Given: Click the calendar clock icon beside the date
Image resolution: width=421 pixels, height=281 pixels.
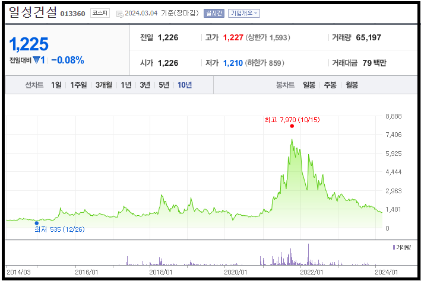Looking at the screenshot, I should 120,14.
